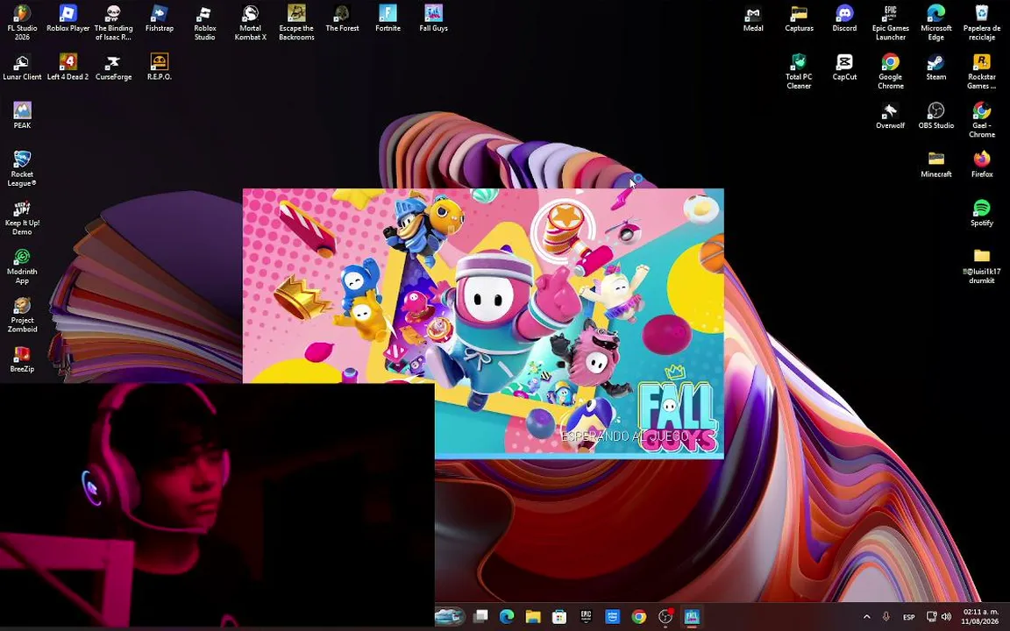Open the Modrinth App shortcut

(x=22, y=266)
